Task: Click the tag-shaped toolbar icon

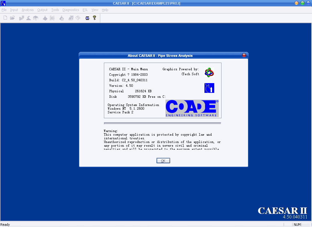Action: [78, 18]
